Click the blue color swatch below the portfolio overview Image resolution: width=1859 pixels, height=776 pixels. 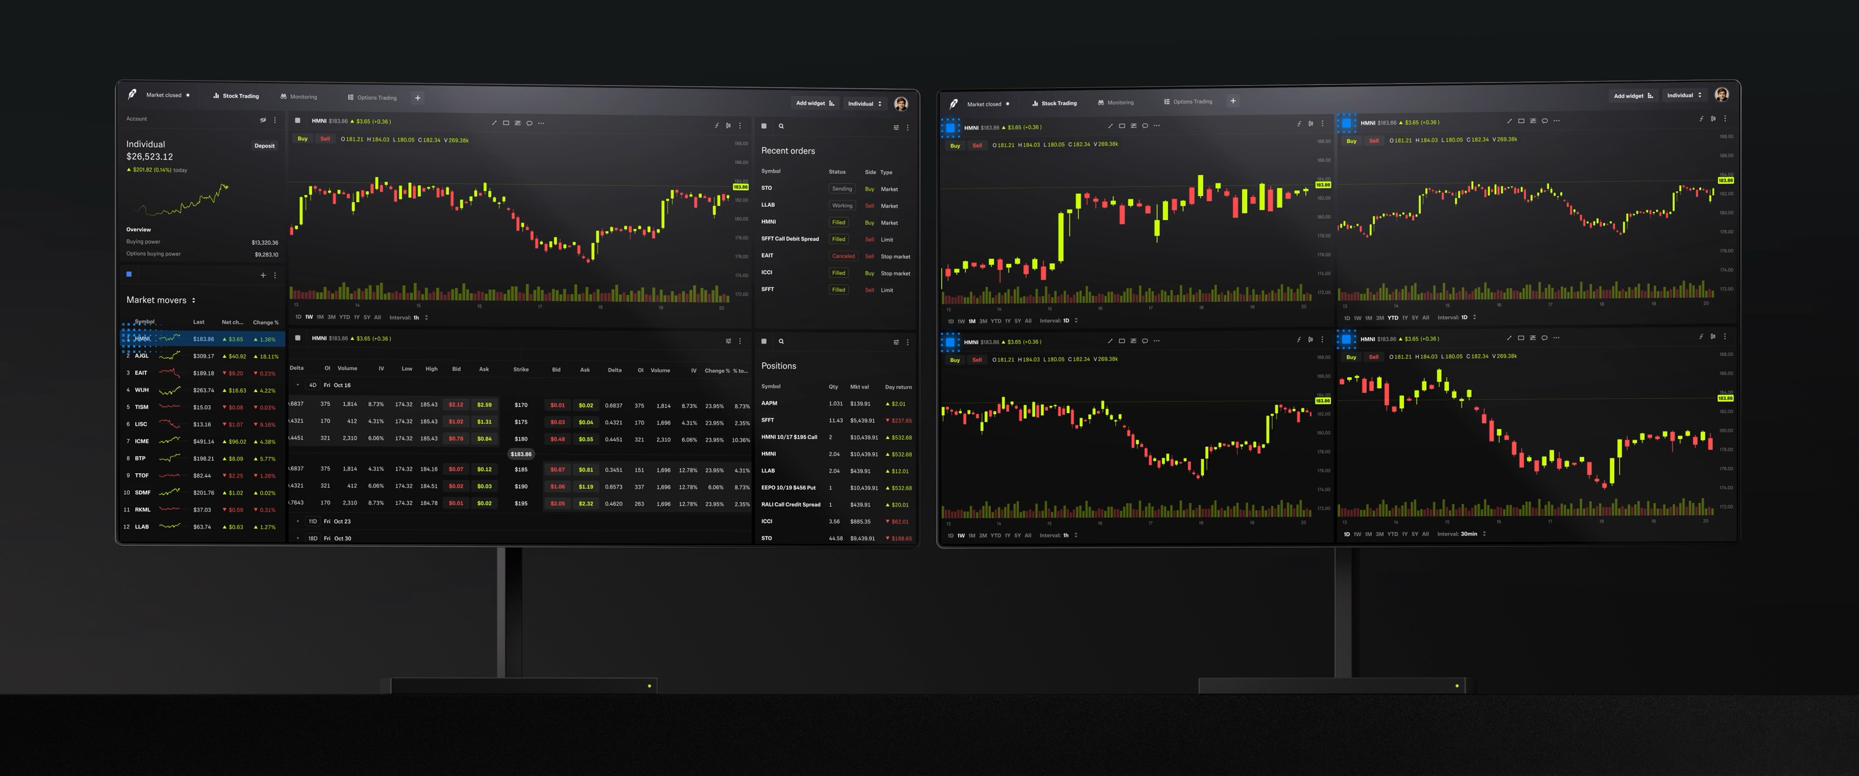tap(128, 274)
